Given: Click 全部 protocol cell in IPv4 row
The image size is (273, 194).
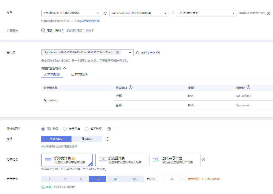Looking at the screenshot, I should tap(149, 96).
